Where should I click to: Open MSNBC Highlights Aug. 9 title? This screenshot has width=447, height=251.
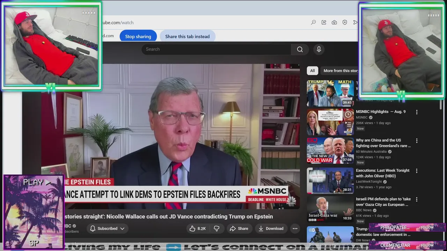point(381,112)
